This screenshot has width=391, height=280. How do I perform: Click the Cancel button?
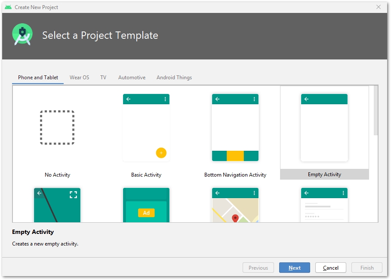tap(331, 268)
